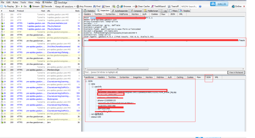Viewport: 255px width, 138px height.
Task: Select status=100 tree entry
Action: click(96, 117)
